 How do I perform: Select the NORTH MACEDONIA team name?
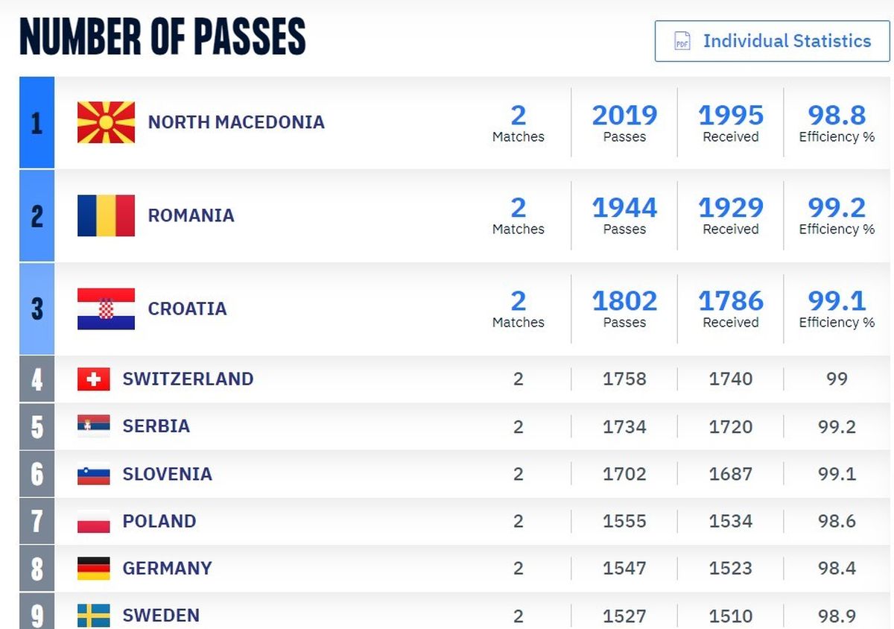click(x=236, y=122)
